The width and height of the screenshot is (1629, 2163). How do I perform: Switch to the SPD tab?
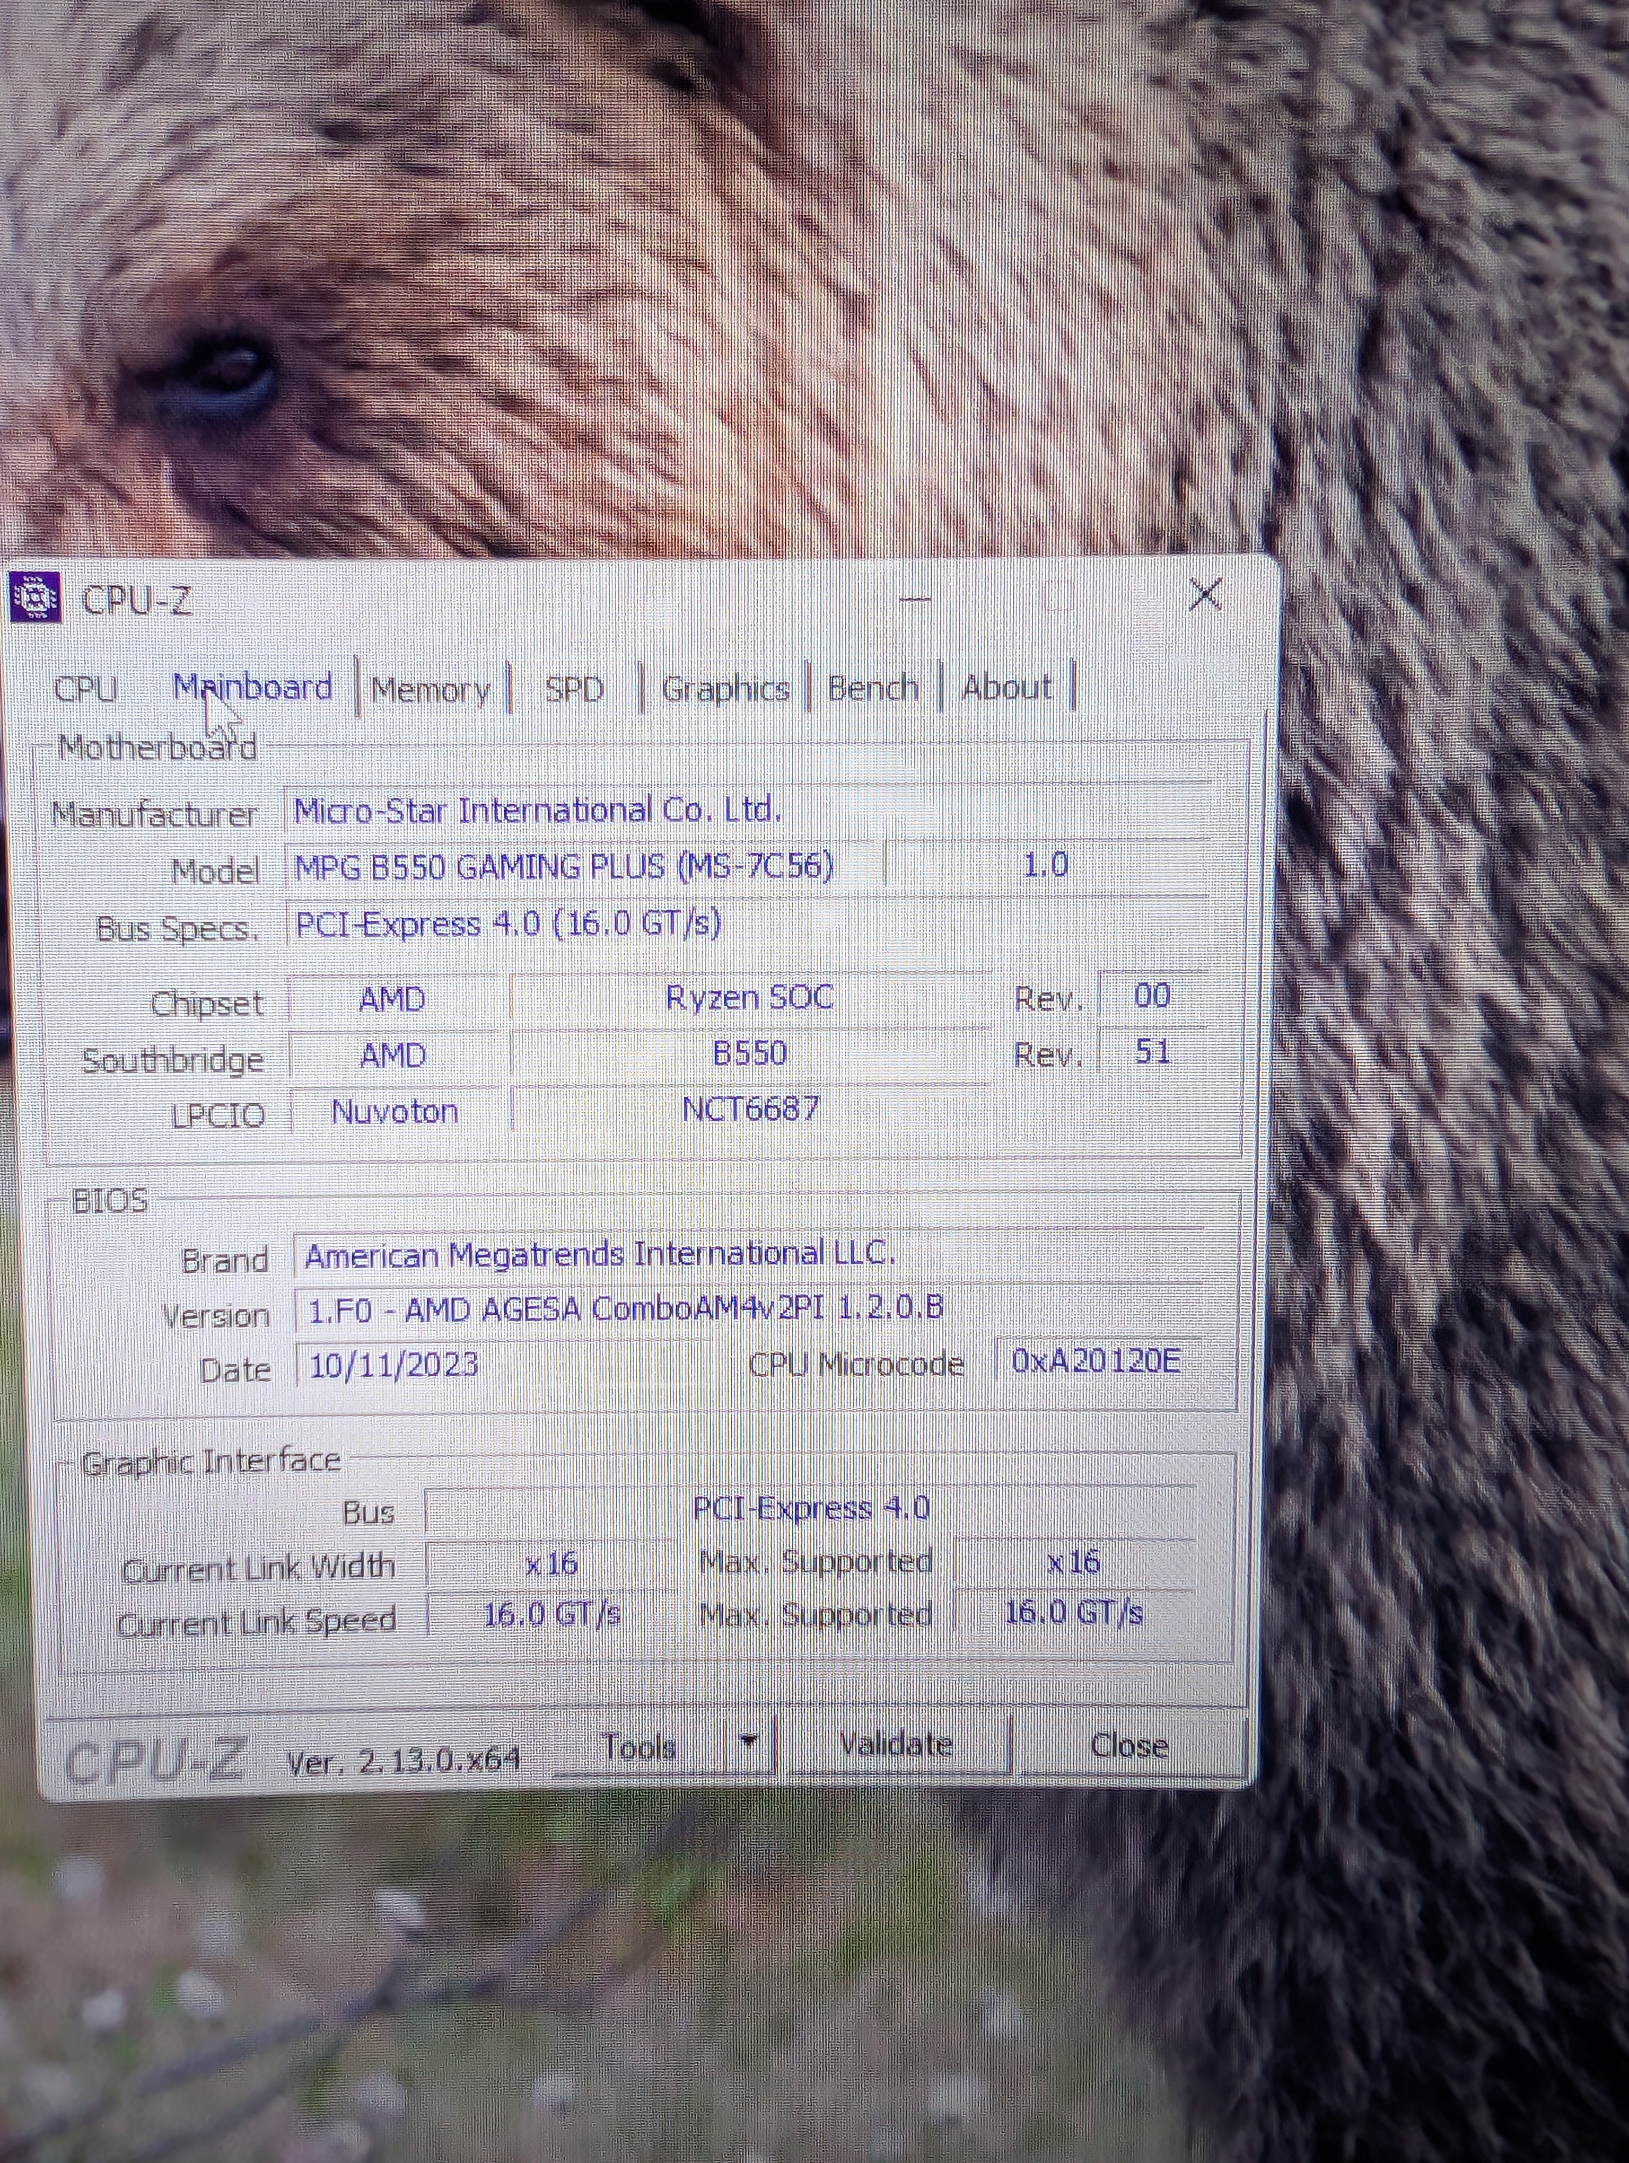[x=574, y=689]
